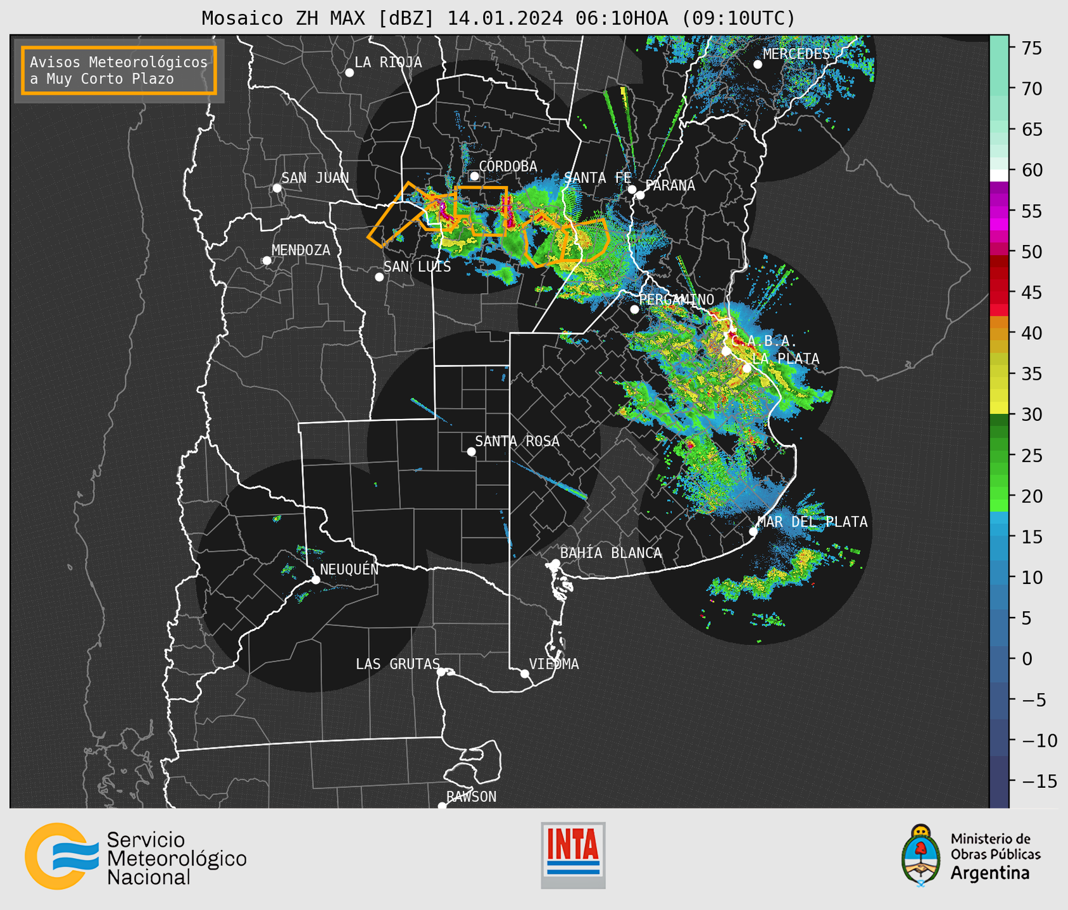Click the white 60 dBZ color on scale
This screenshot has width=1068, height=910.
click(999, 175)
